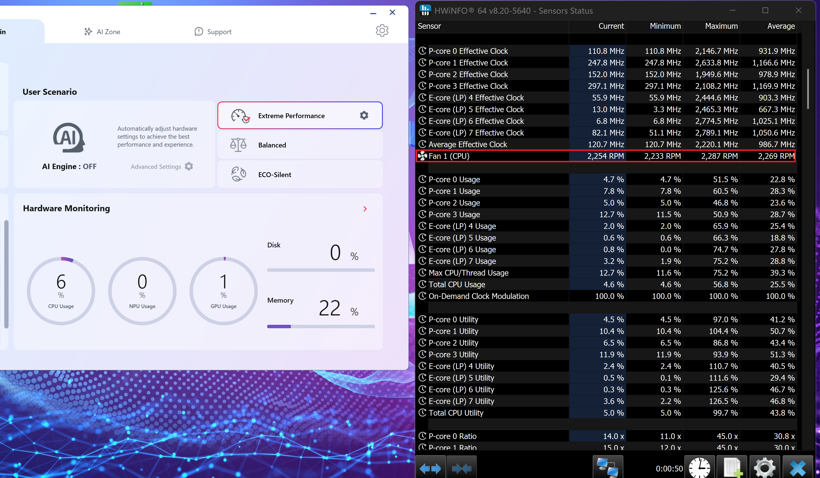This screenshot has width=820, height=478.
Task: Minimize the MSI Center window
Action: tap(373, 13)
